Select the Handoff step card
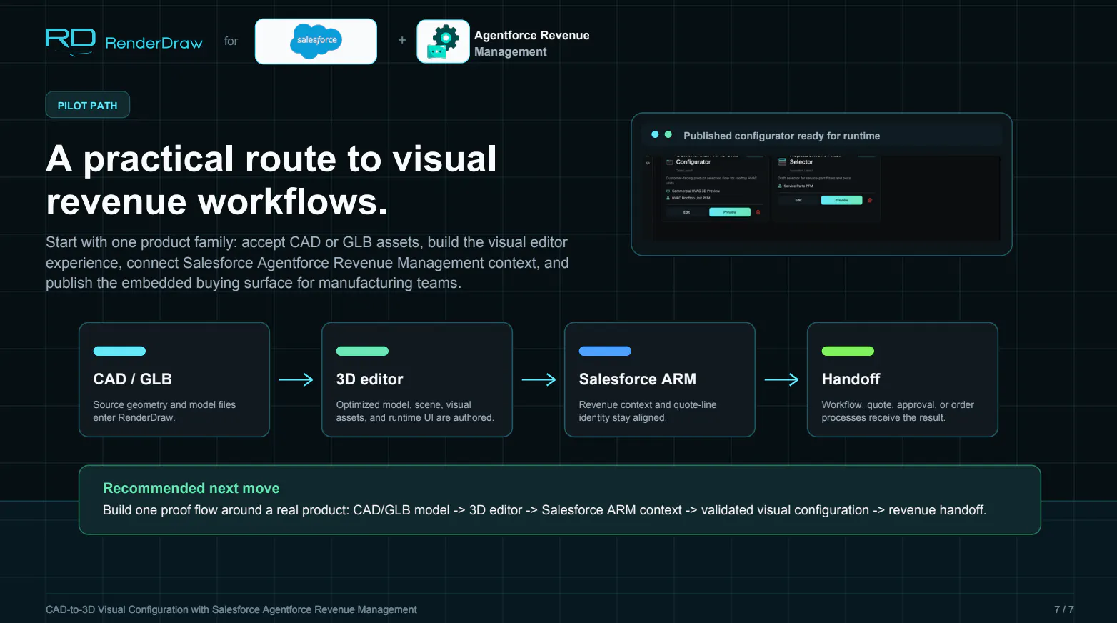Image resolution: width=1117 pixels, height=623 pixels. coord(903,379)
